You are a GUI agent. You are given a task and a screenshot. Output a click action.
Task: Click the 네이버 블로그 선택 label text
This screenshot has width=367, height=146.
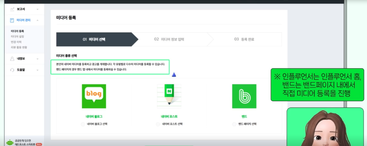97,124
